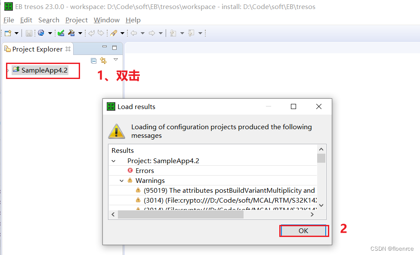The image size is (420, 255).
Task: Open the Project menu
Action: tap(76, 20)
